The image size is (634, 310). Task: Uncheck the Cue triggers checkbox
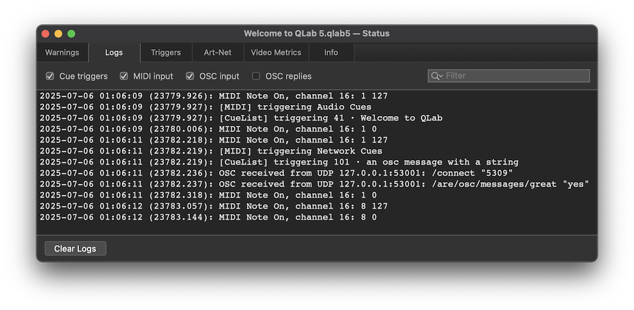(x=50, y=76)
